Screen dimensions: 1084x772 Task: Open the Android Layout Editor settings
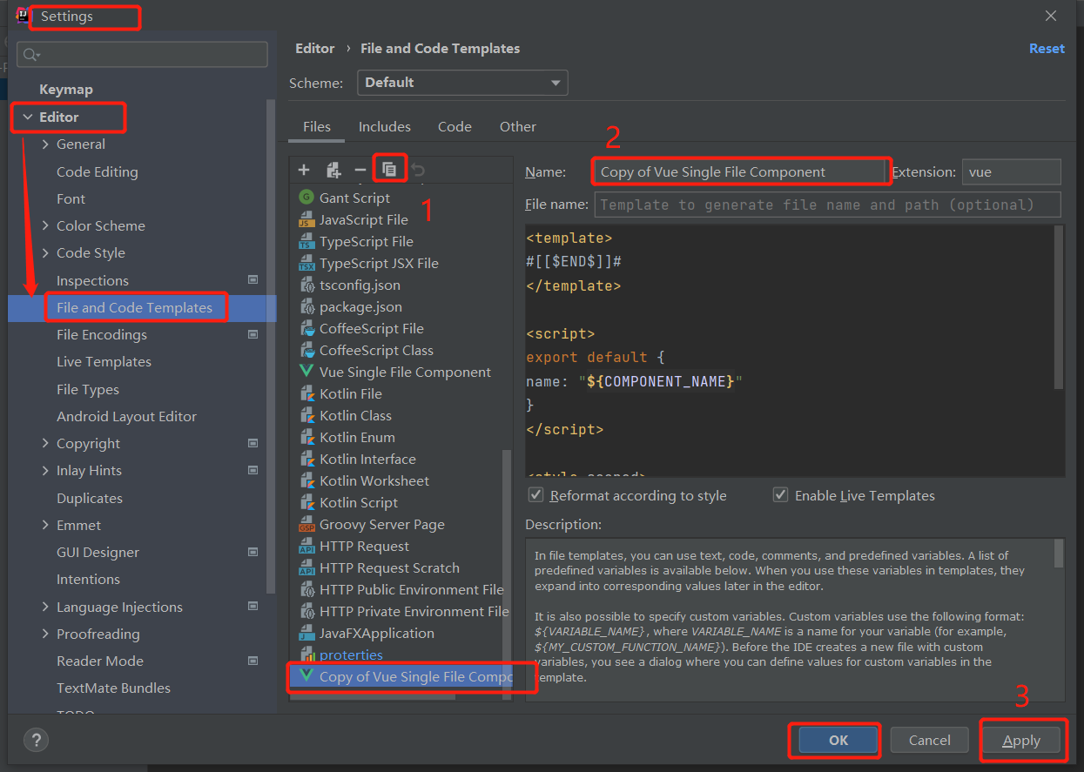tap(127, 416)
